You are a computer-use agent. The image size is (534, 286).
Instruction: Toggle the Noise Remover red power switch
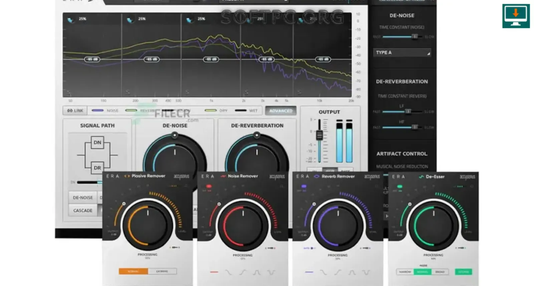209,186
